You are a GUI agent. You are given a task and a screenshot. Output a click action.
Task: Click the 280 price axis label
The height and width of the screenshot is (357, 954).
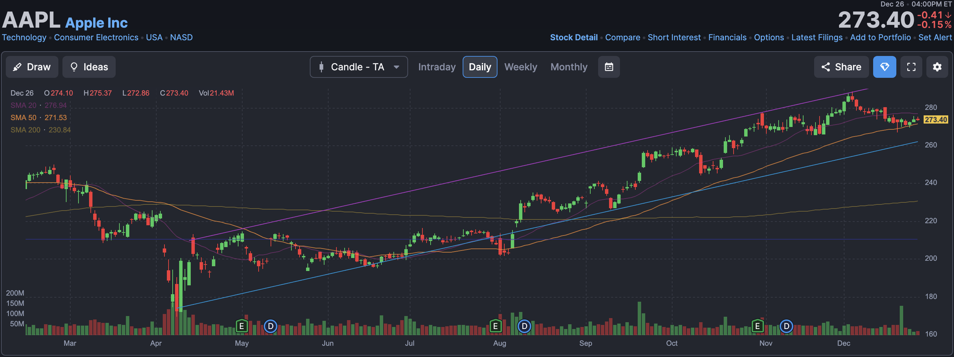pos(930,108)
